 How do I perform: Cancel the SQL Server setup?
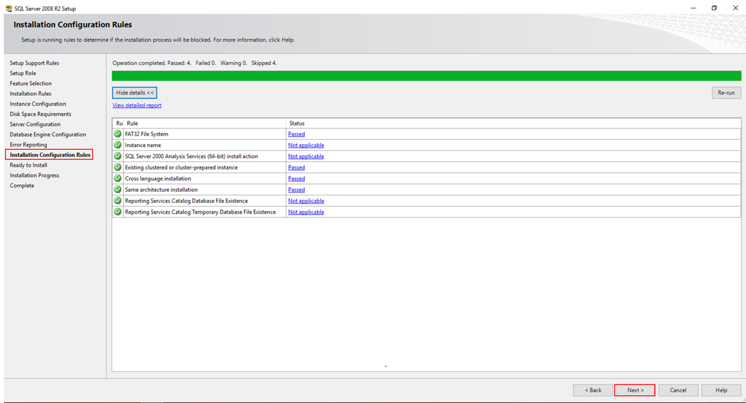[678, 390]
